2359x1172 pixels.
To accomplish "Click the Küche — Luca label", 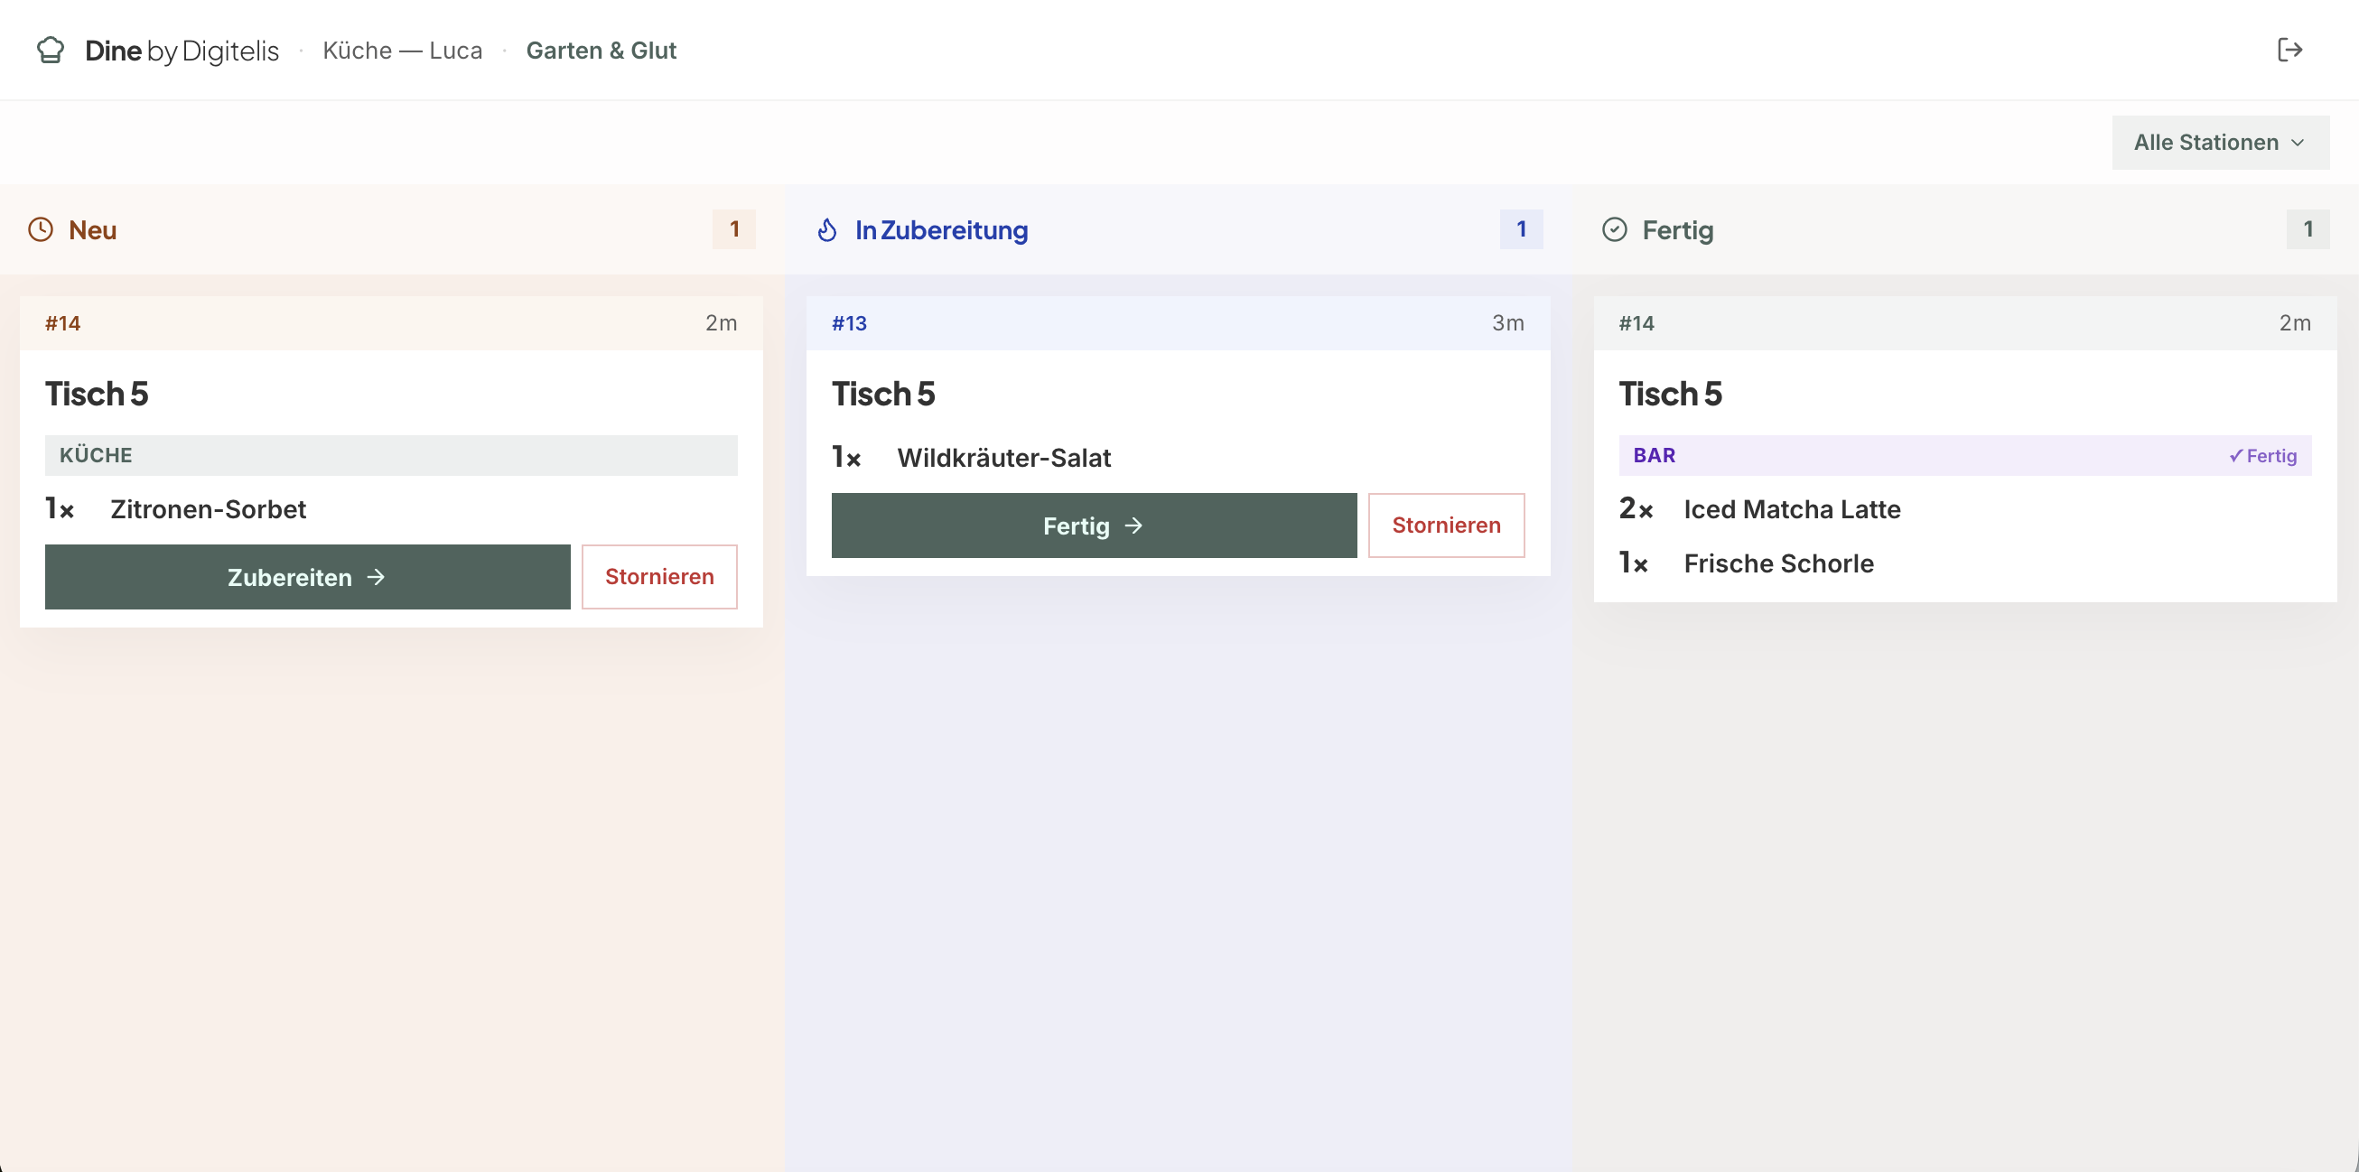I will coord(402,51).
